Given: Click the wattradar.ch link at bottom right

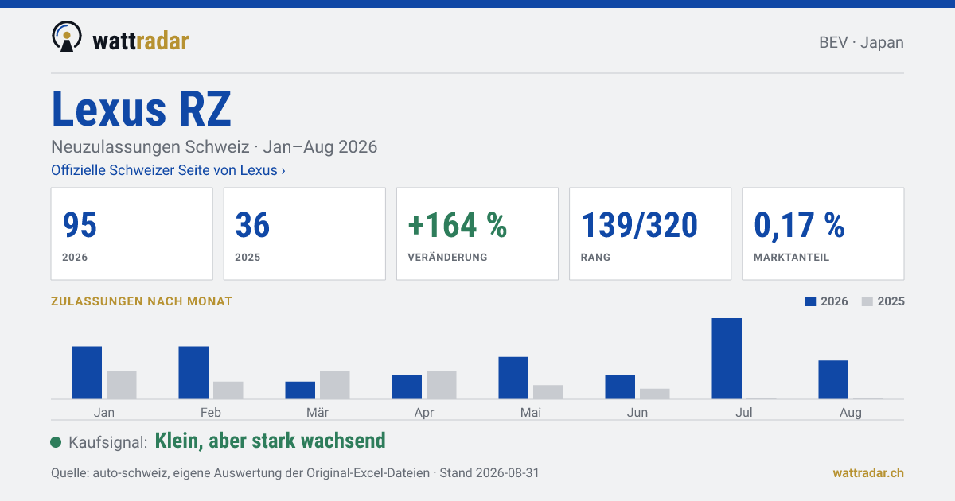Looking at the screenshot, I should pyautogui.click(x=868, y=472).
